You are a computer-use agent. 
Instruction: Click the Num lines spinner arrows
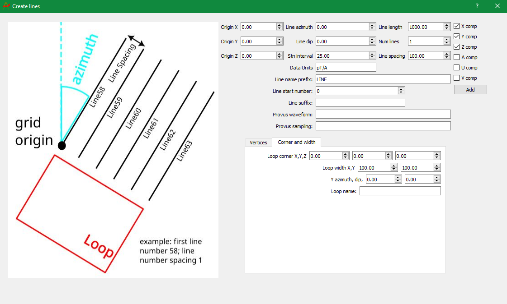point(447,41)
